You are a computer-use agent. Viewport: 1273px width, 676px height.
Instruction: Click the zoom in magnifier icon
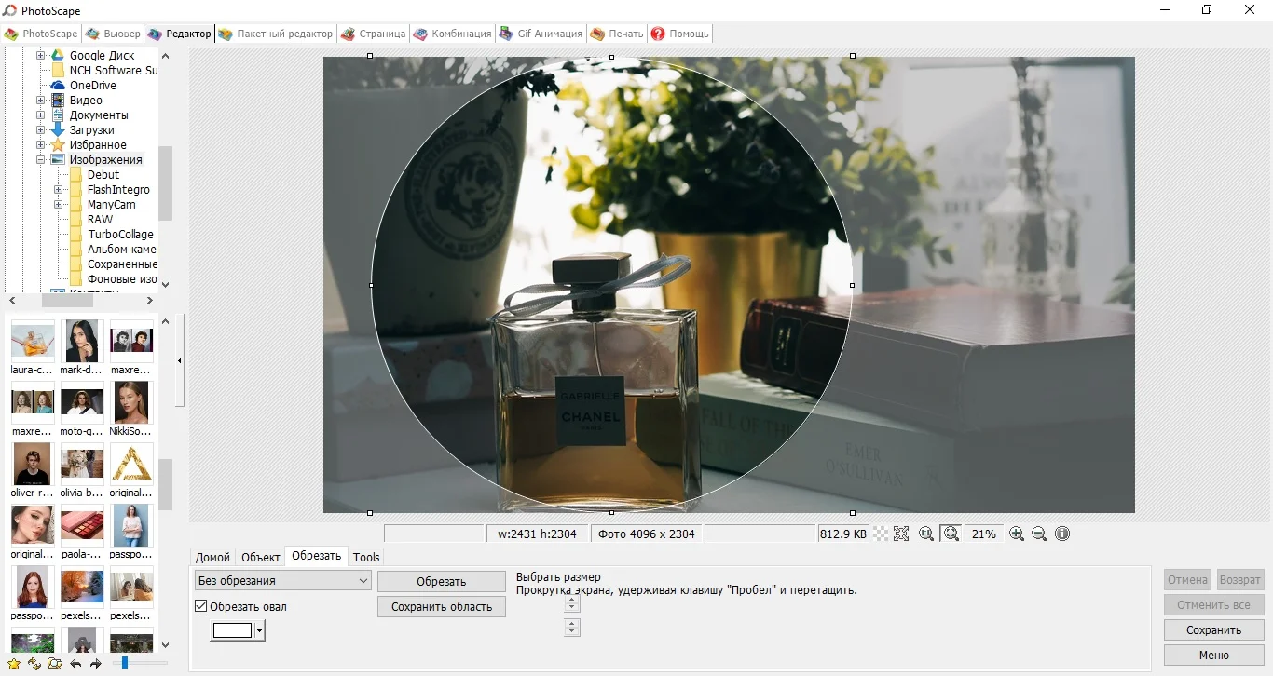pos(1017,534)
